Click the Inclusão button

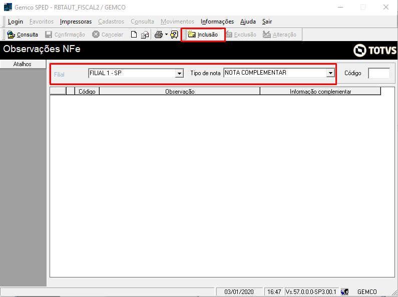(203, 35)
